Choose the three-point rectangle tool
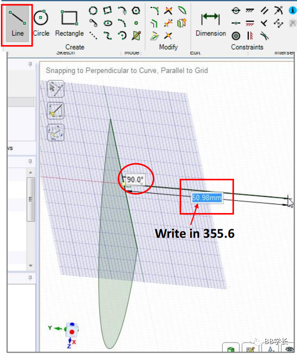297x354 pixels. [x=107, y=10]
